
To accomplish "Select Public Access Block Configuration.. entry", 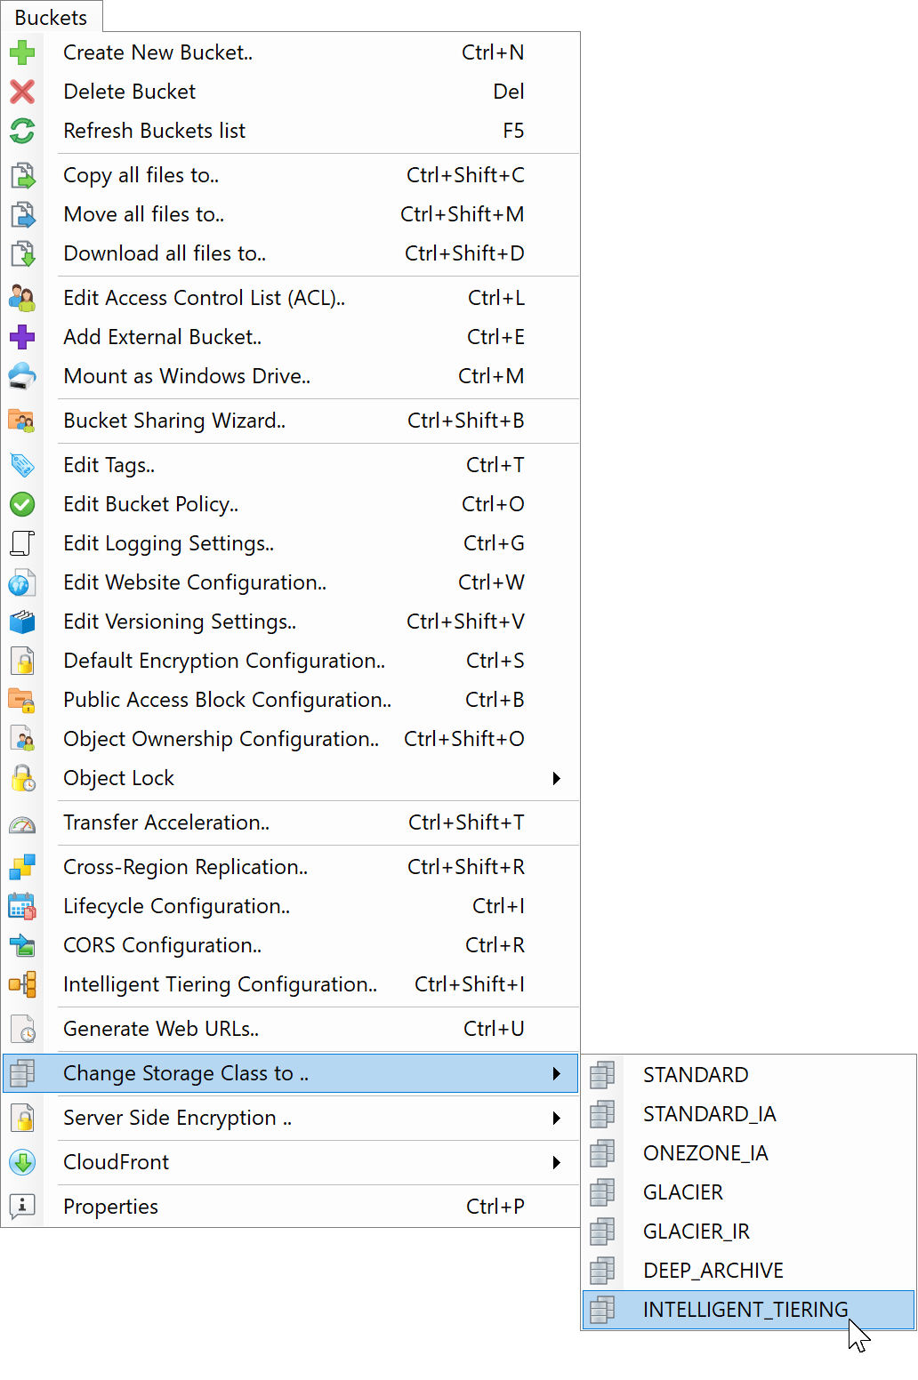I will click(x=291, y=700).
